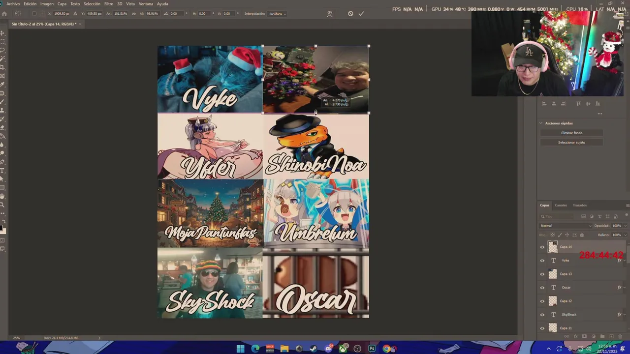This screenshot has height=354, width=630.
Task: Hide the Capa 11 layer
Action: (x=542, y=328)
